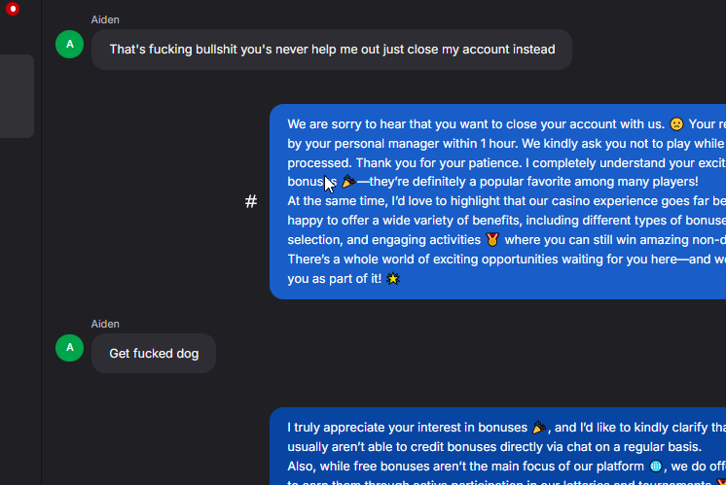Select the "just close my account instead" message bubble
This screenshot has height=485, width=726.
pos(332,50)
